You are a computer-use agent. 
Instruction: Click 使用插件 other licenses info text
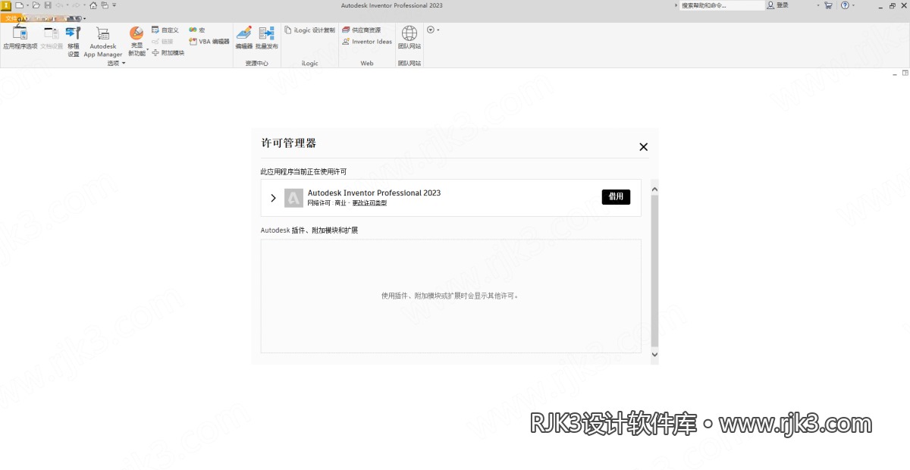[x=450, y=296]
